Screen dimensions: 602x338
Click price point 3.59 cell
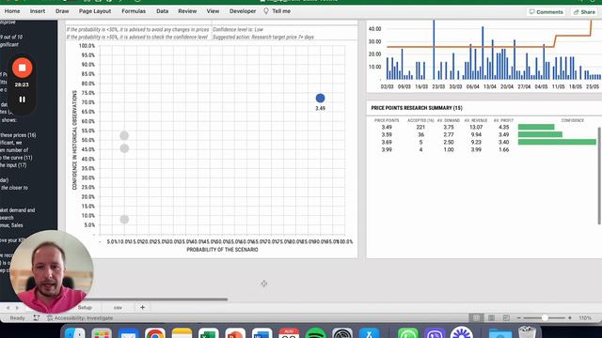pos(387,134)
